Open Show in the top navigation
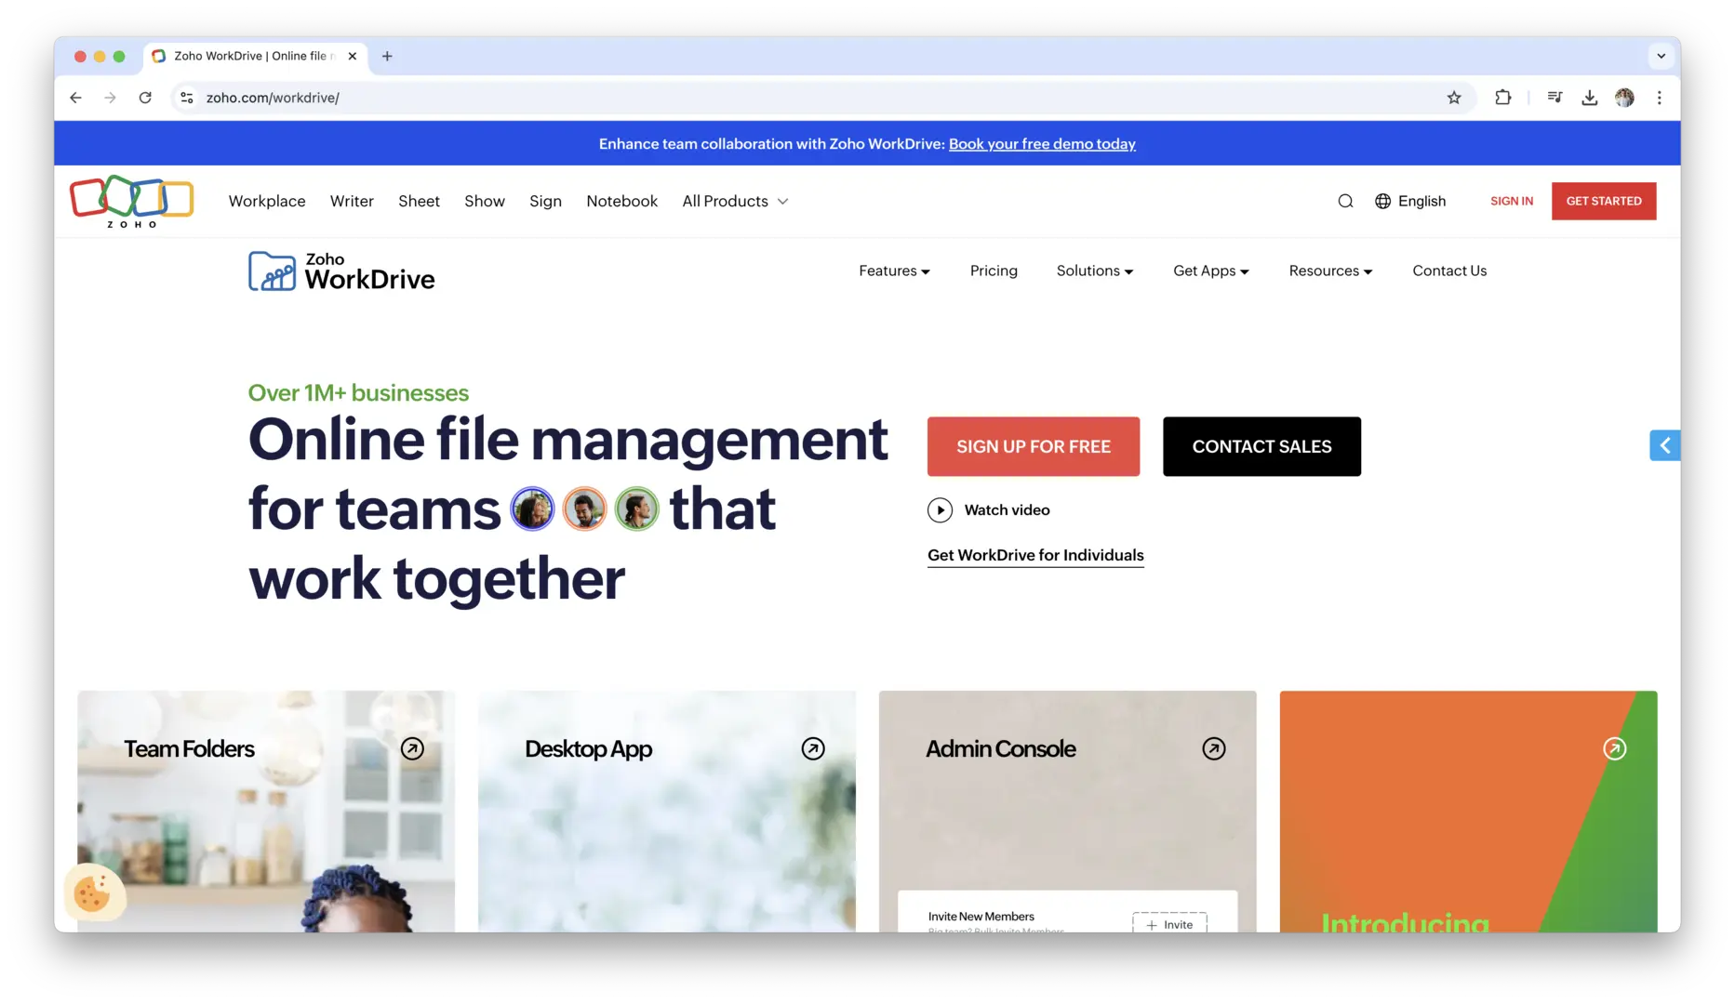This screenshot has height=1004, width=1735. pyautogui.click(x=485, y=202)
